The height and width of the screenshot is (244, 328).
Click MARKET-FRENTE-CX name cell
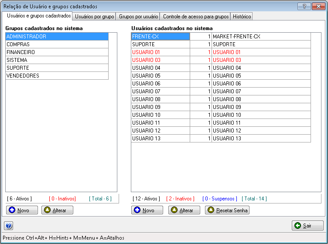tap(261, 36)
